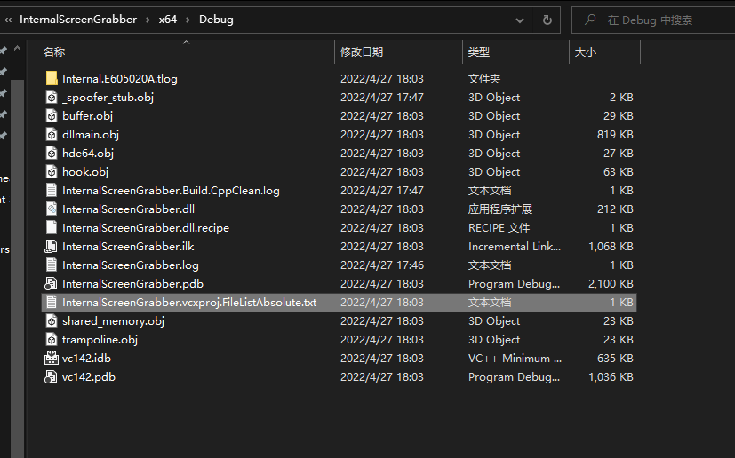Click the InternalScreenGrabber.dll file icon

[52, 209]
